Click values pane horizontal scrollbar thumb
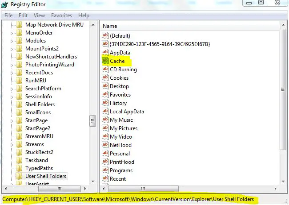This screenshot has width=289, height=205. [143, 189]
